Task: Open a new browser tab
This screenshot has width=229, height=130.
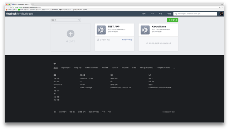Action: [x=33, y=4]
